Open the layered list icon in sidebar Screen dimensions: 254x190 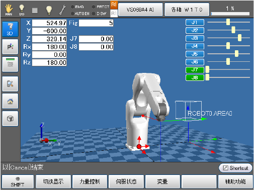10,64
